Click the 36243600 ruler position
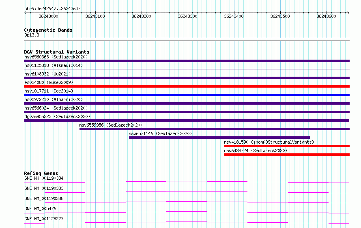 pos(327,16)
